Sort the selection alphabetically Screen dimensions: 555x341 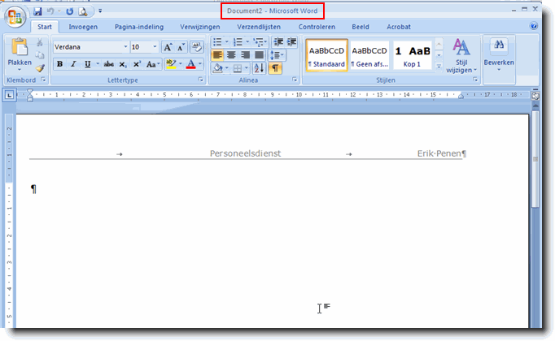pos(259,68)
